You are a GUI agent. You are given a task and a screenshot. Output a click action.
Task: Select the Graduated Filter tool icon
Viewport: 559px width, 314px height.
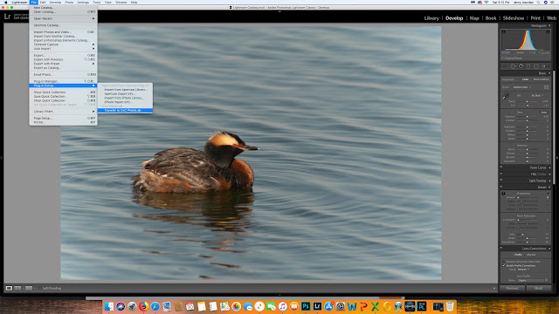coord(528,66)
